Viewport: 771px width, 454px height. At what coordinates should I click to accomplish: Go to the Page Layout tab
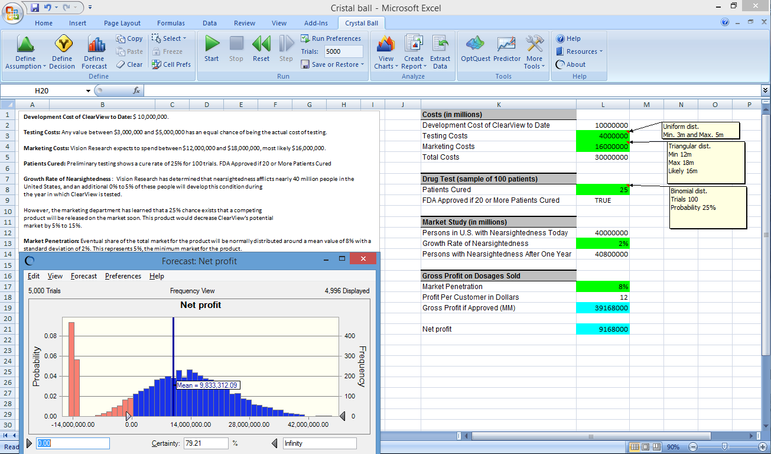click(x=122, y=23)
